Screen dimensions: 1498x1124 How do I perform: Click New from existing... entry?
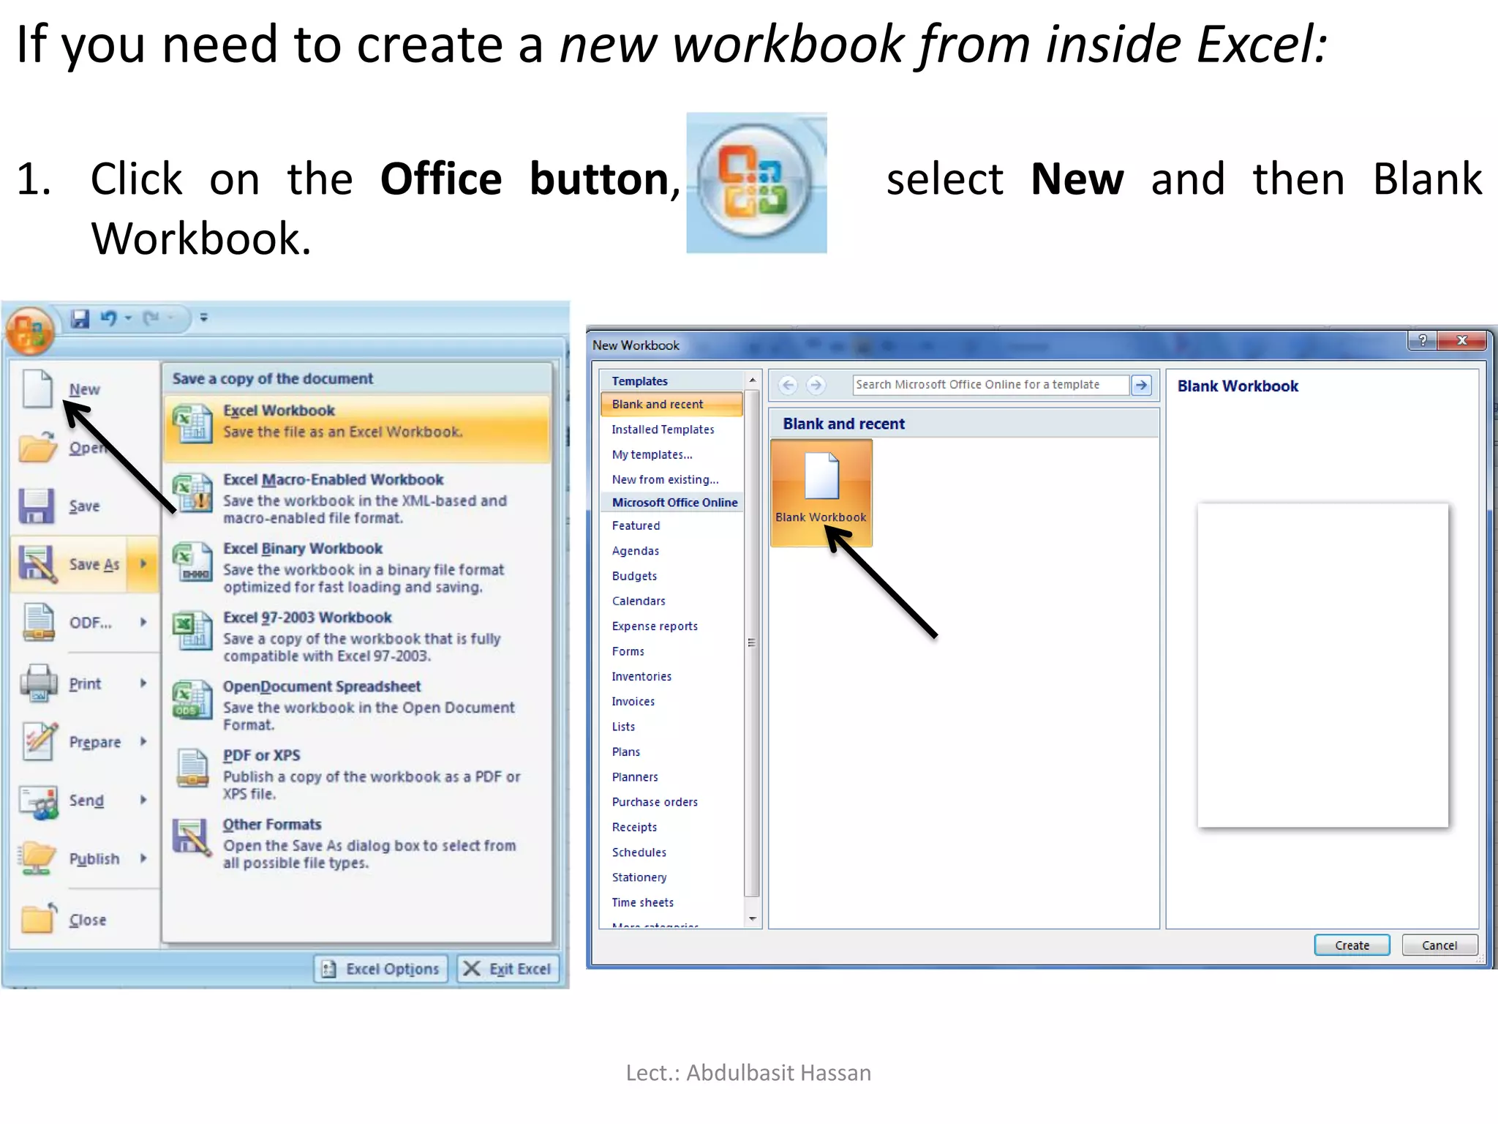pyautogui.click(x=666, y=479)
